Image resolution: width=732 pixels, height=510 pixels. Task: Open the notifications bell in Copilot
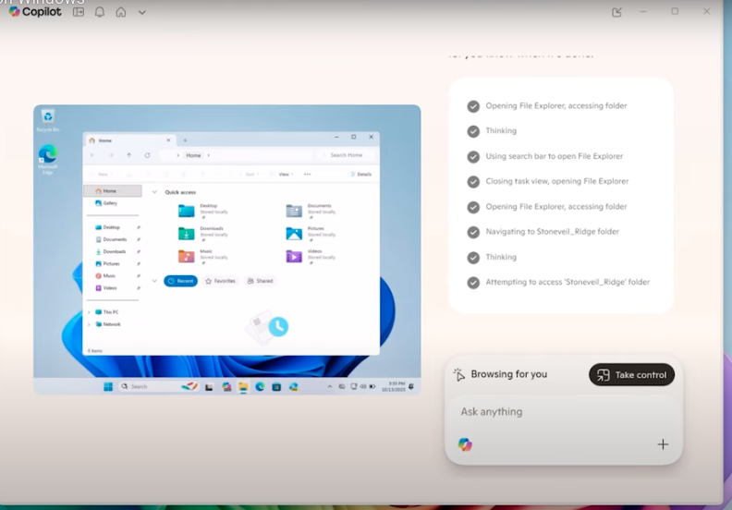(100, 12)
